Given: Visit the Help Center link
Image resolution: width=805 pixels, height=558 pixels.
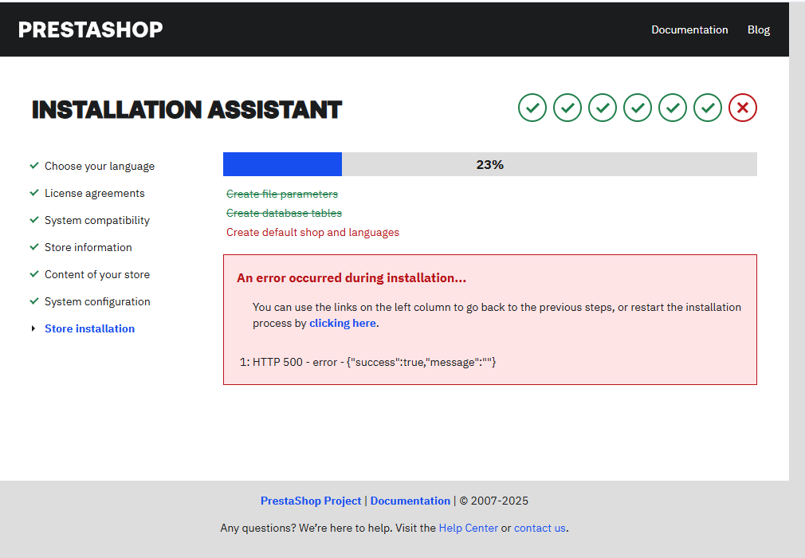Looking at the screenshot, I should point(468,529).
